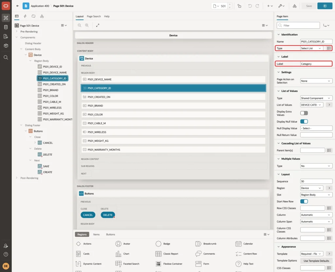Switch to Layout tab
The width and height of the screenshot is (335, 272).
[x=79, y=16]
